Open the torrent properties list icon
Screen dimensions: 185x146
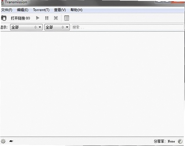pos(67,18)
